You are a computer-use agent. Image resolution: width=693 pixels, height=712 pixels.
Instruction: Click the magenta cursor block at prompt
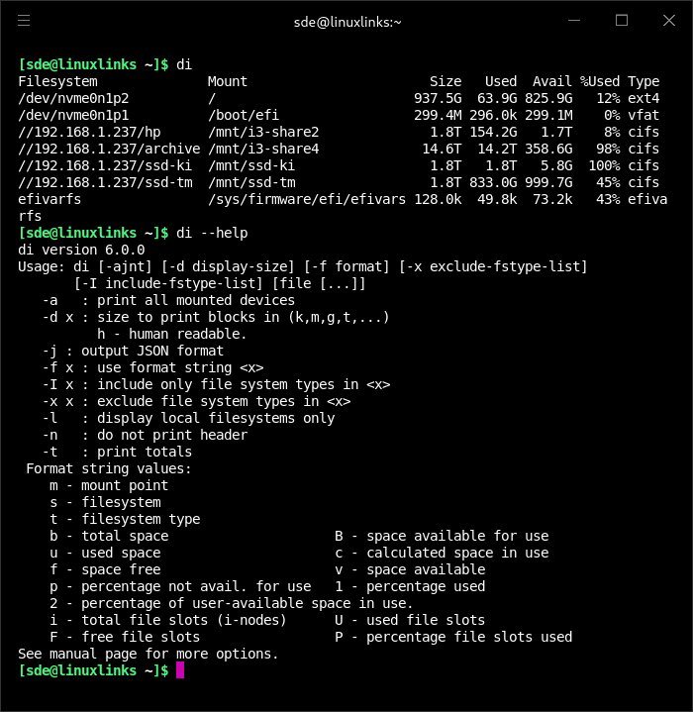click(180, 670)
